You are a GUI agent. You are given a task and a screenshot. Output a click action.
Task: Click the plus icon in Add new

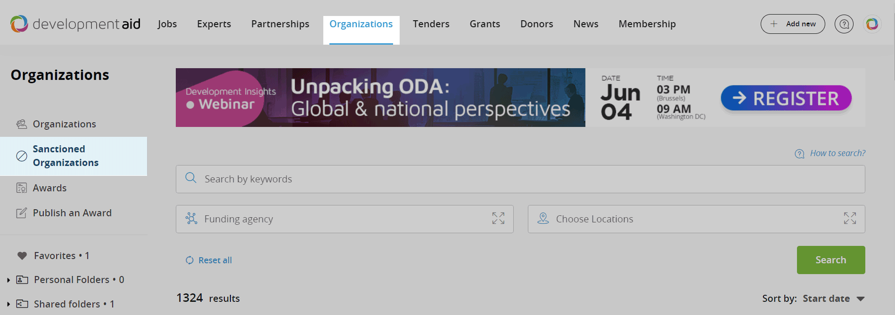774,24
